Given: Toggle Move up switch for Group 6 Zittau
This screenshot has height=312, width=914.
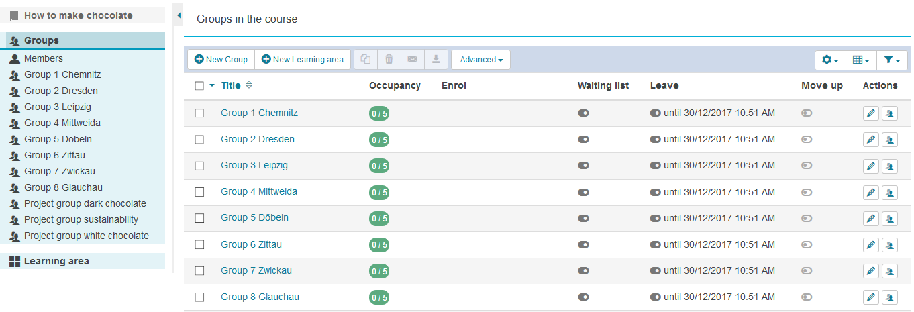Looking at the screenshot, I should coord(806,244).
